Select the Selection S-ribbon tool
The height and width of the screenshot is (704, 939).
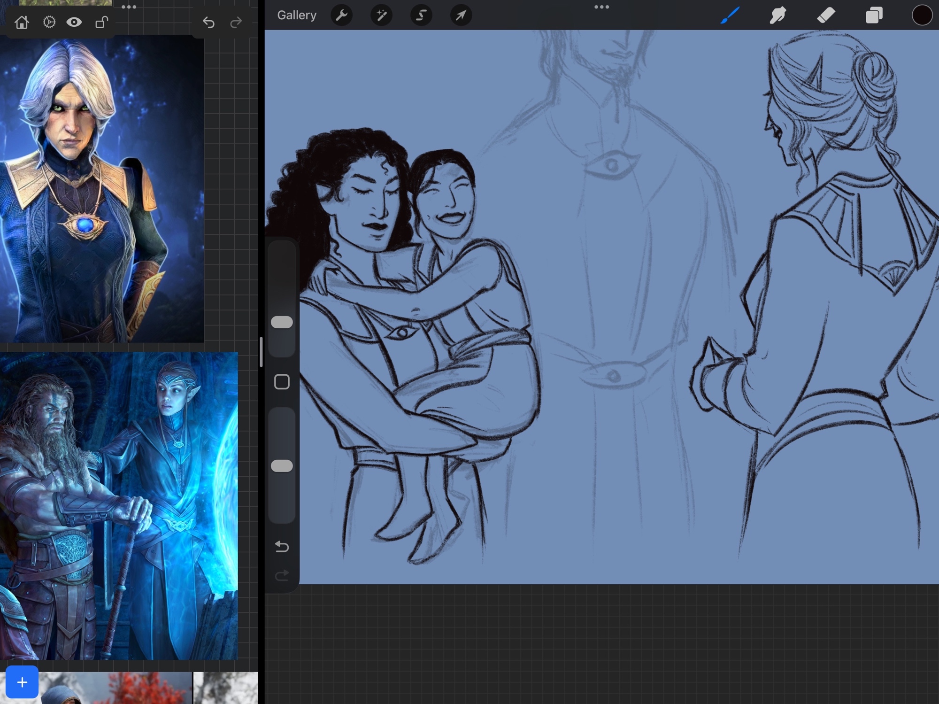tap(421, 15)
